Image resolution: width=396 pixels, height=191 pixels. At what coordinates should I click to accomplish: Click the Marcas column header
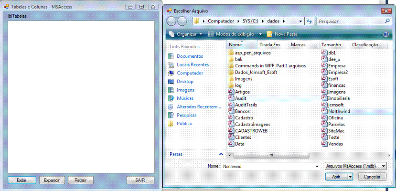click(298, 45)
